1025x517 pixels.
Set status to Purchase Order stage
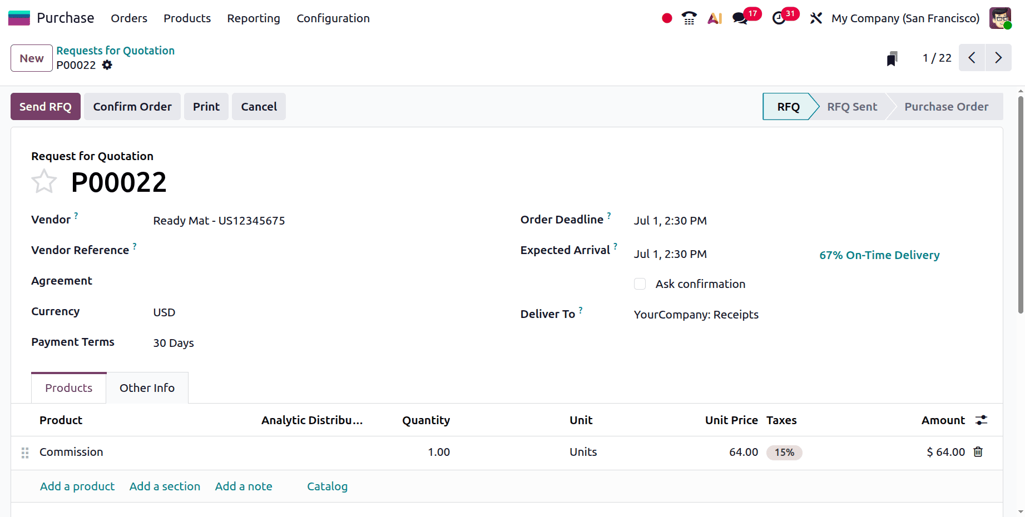click(946, 107)
